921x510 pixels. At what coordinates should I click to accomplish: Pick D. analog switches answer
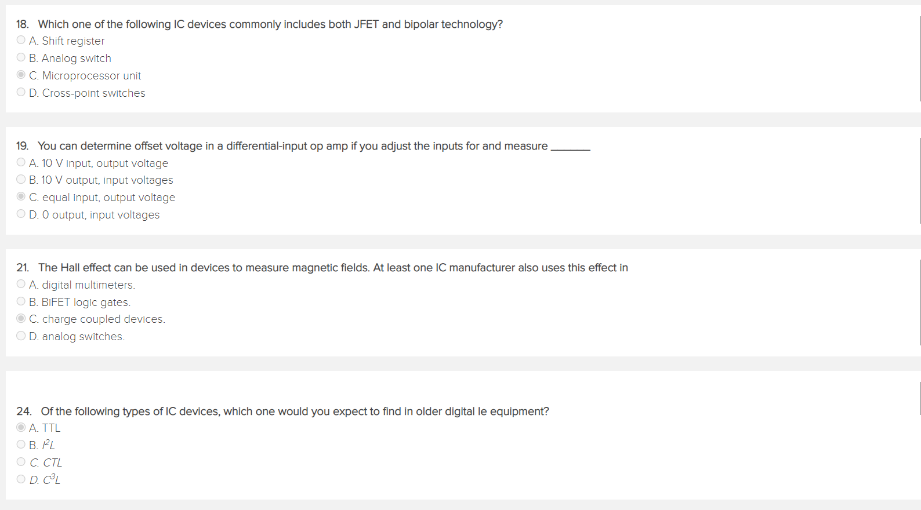pyautogui.click(x=21, y=336)
